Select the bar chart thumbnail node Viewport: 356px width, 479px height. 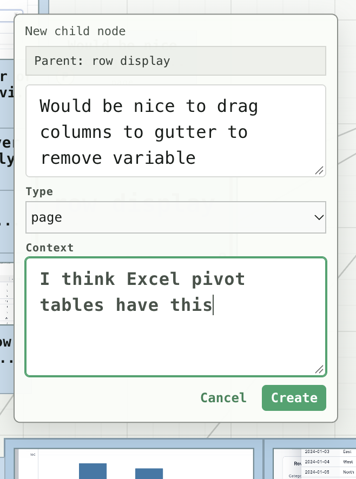coord(134,459)
